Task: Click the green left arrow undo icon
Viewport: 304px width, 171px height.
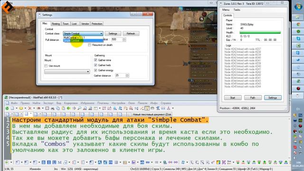Action: 68,108
